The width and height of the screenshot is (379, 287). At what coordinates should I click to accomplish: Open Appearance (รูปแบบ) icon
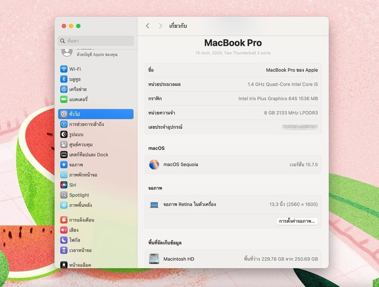[x=64, y=134]
